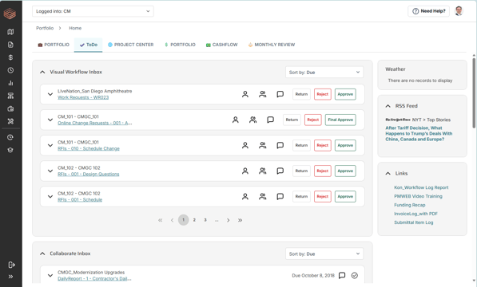The image size is (477, 287).
Task: Click group icon for Work Requests WR023
Action: click(263, 94)
